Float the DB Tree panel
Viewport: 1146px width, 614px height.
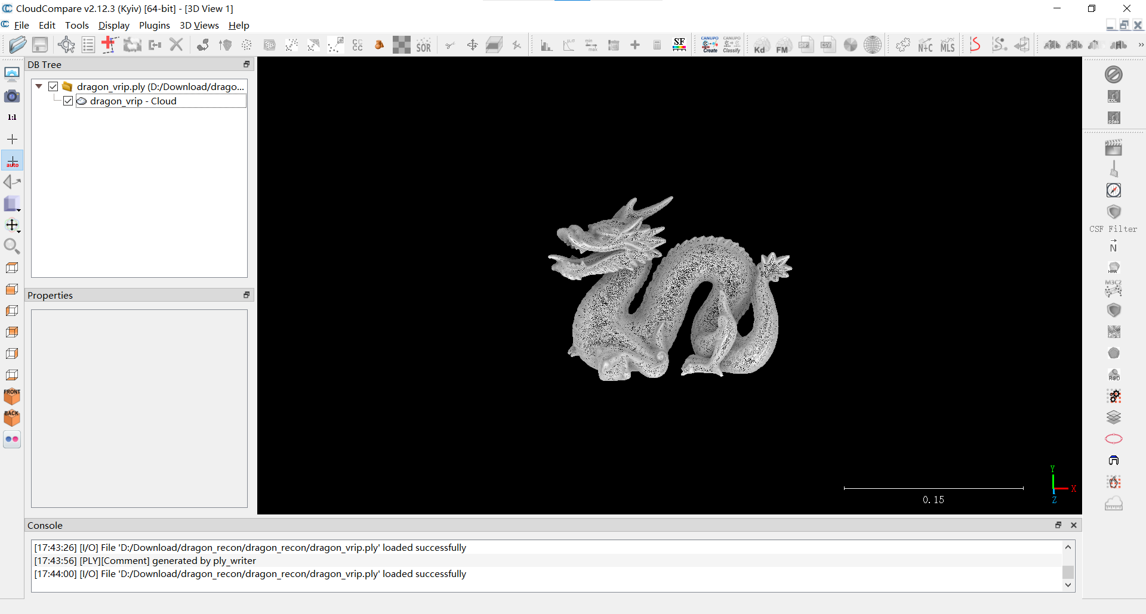point(247,64)
